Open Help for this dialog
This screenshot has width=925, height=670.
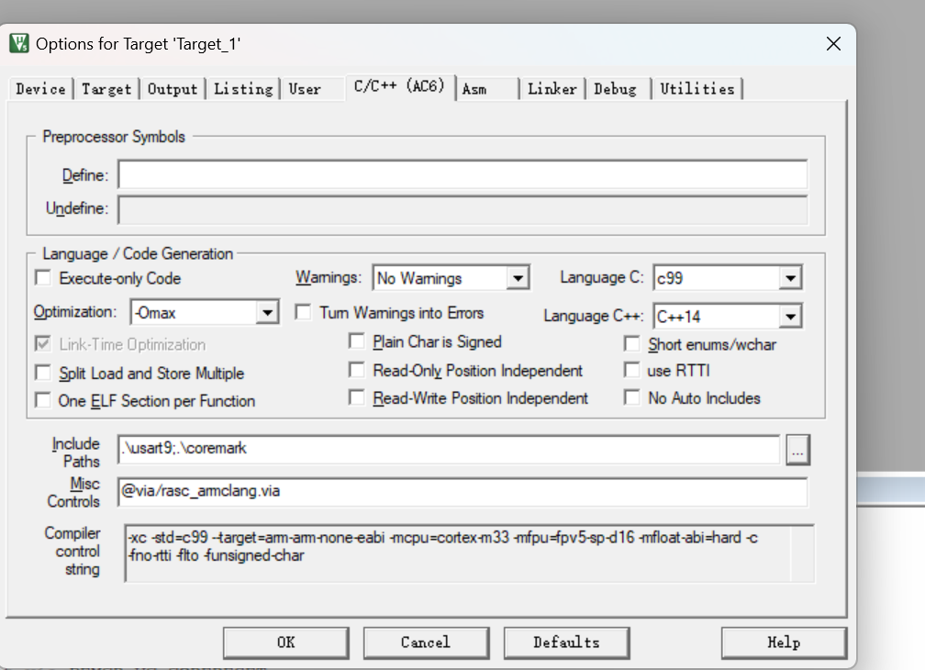pyautogui.click(x=784, y=642)
